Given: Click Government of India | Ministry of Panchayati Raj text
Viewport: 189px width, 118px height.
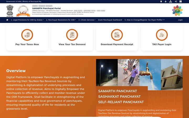Looking at the screenshot, I should point(24,2).
